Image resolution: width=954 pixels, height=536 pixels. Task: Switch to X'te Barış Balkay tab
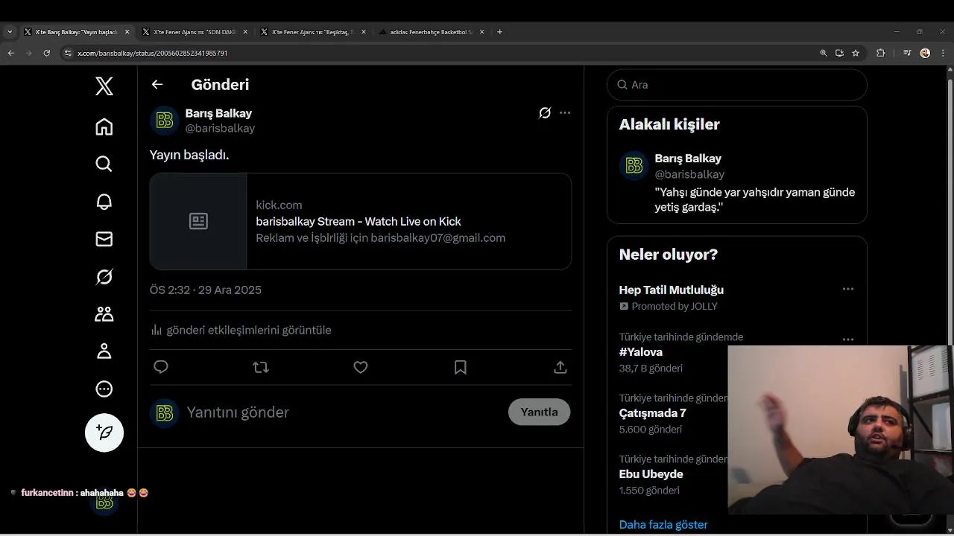(x=77, y=32)
